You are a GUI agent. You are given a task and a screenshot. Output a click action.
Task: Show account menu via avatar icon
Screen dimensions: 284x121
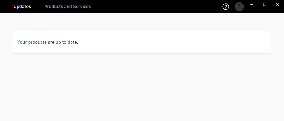239,7
